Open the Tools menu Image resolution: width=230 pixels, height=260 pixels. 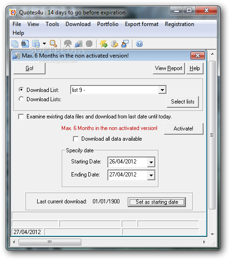click(x=52, y=24)
